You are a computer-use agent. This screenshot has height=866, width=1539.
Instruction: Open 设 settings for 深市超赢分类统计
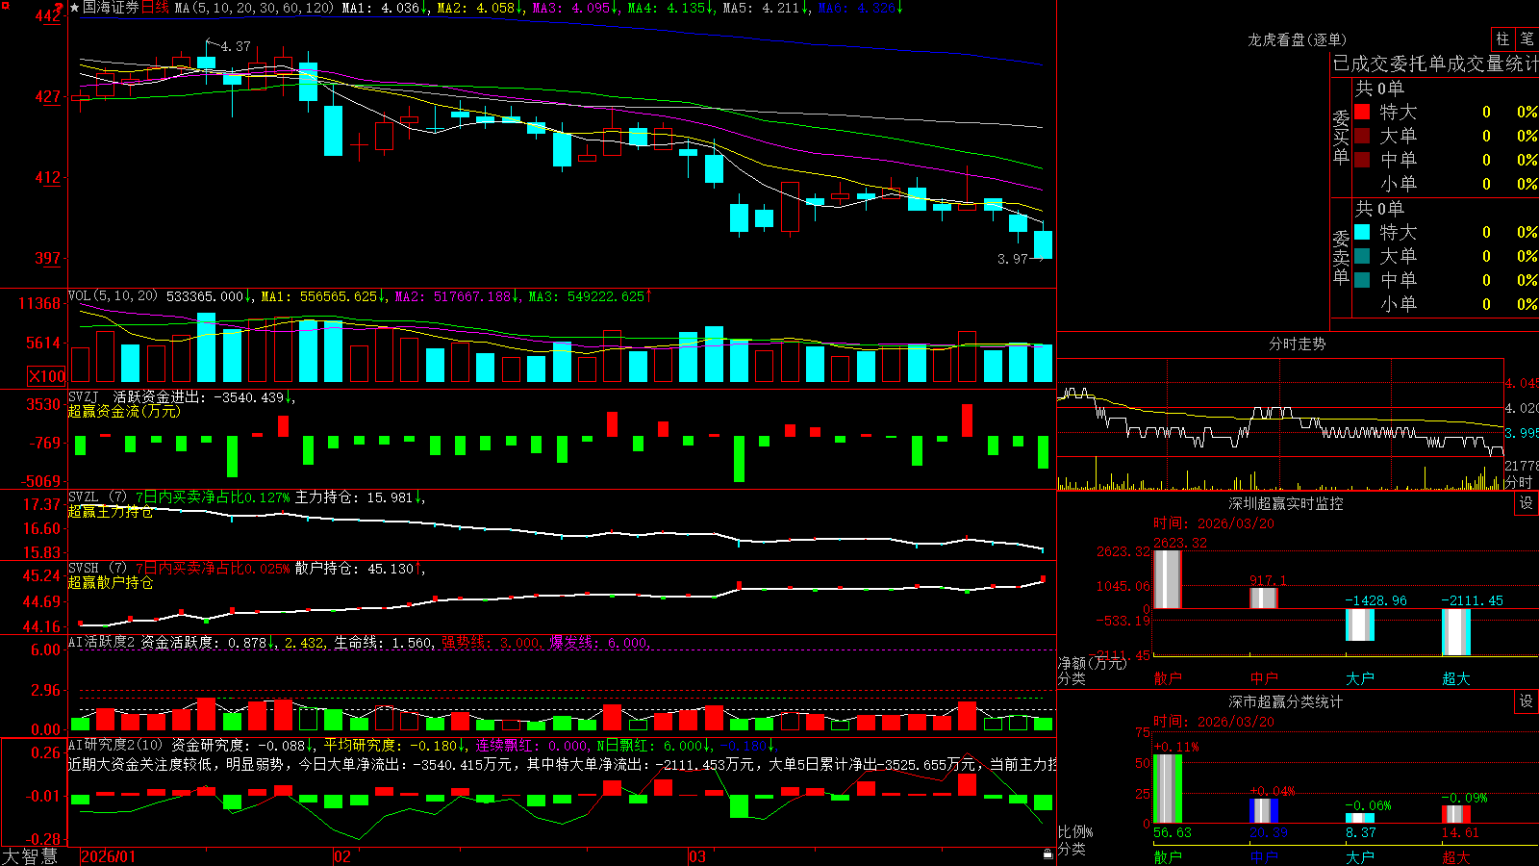pyautogui.click(x=1526, y=701)
